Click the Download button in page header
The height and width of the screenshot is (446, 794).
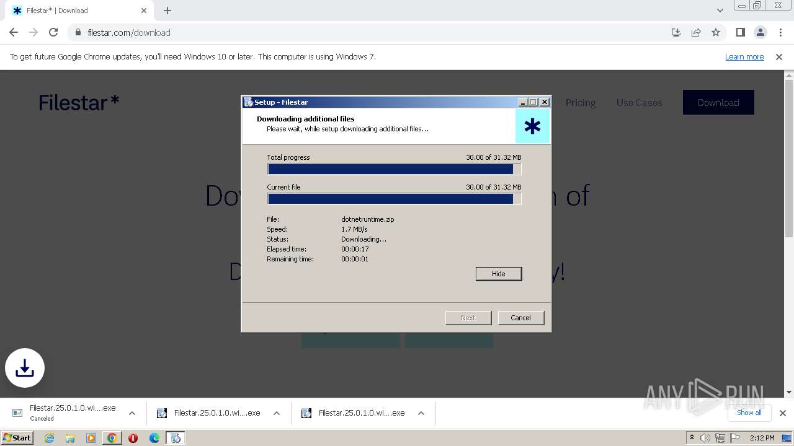click(718, 102)
